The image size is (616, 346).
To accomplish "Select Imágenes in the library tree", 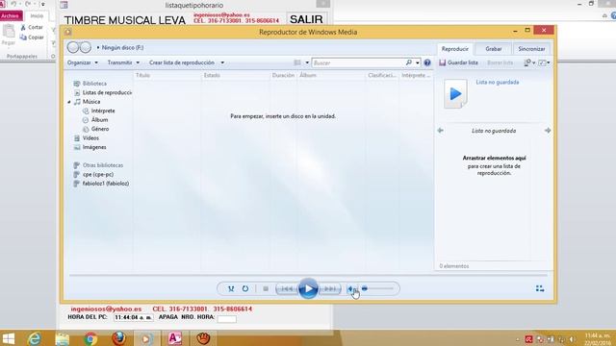I will 94,147.
